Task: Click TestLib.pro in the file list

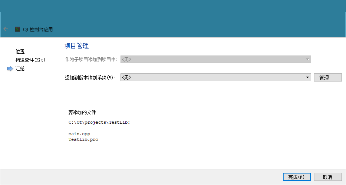Action: [x=83, y=140]
